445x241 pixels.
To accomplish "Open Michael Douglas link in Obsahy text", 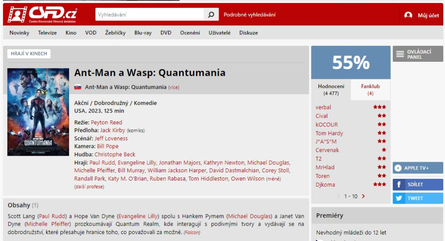I will 249,216.
